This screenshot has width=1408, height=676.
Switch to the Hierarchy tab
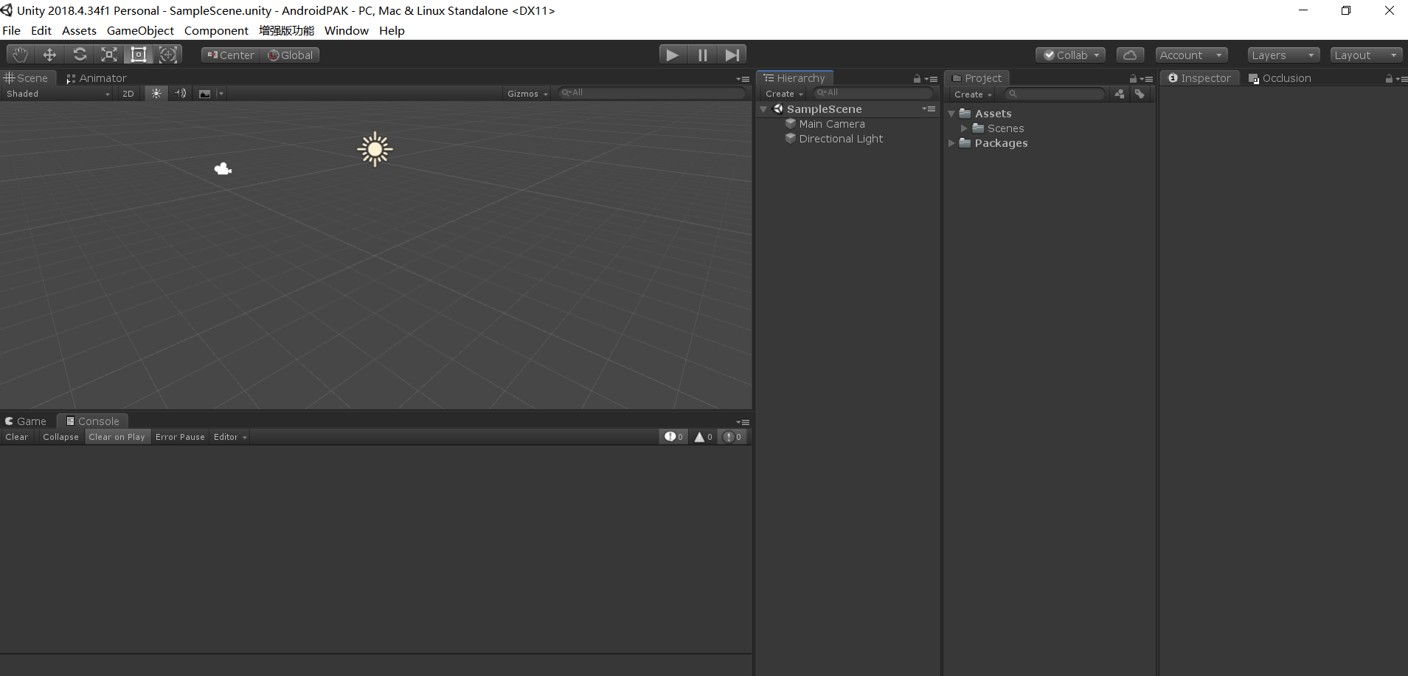point(795,78)
